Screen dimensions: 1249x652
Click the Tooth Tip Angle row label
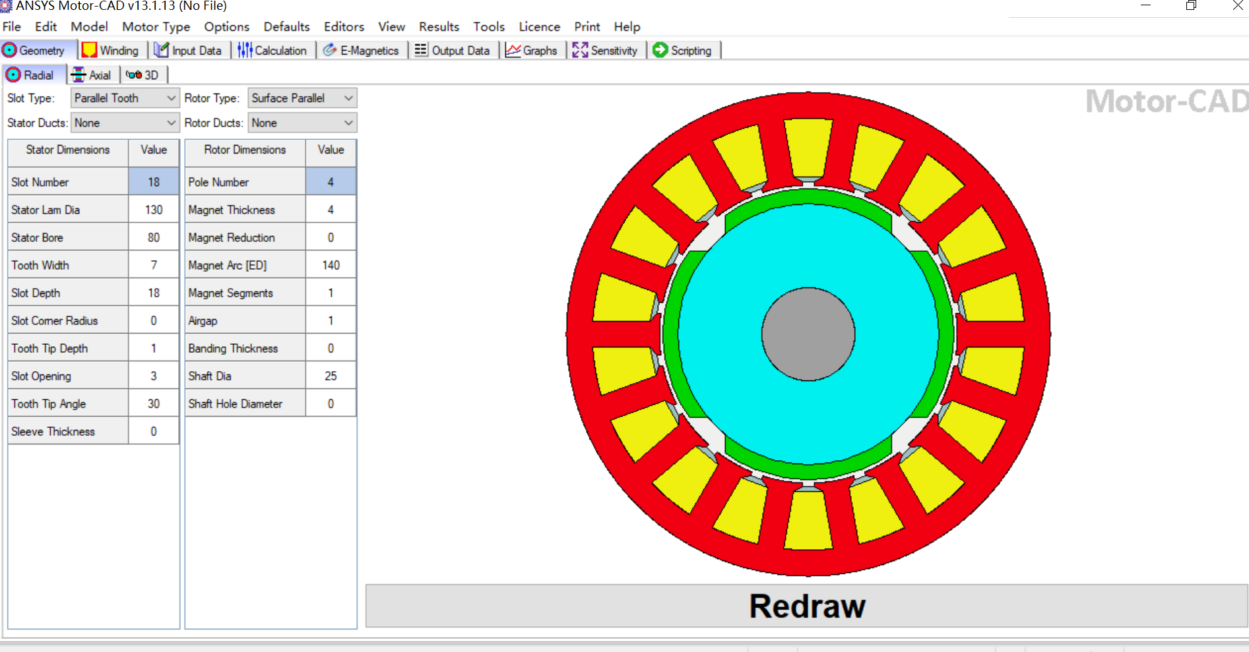[x=68, y=403]
